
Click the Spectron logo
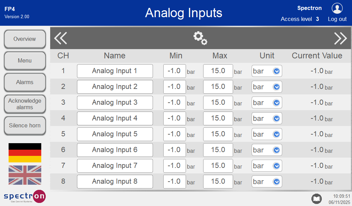click(x=25, y=196)
